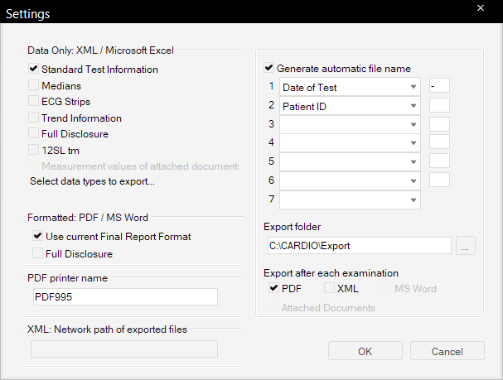Toggle Generate automatic file name checkbox

click(x=268, y=69)
